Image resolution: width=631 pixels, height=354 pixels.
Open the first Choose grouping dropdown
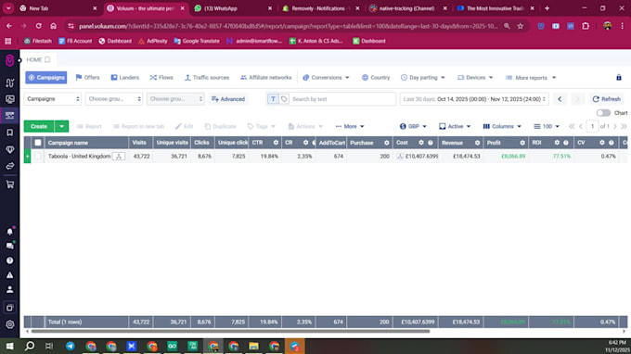pos(114,99)
